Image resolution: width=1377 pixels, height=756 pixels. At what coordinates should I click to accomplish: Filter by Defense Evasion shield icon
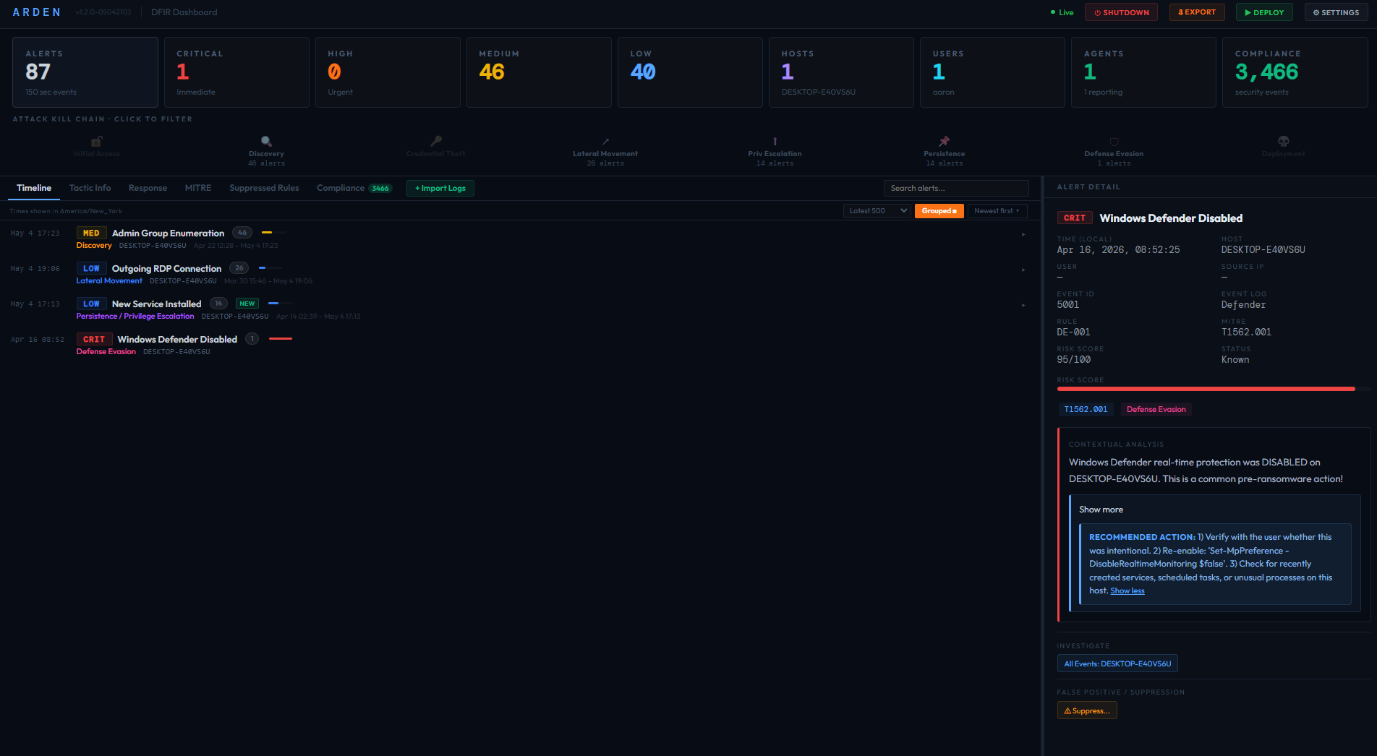[1114, 142]
